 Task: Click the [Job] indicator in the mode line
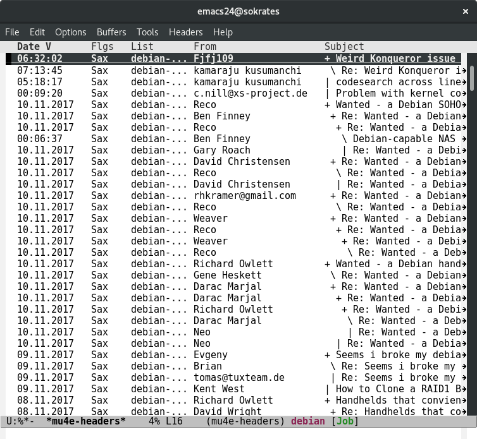[x=345, y=421]
